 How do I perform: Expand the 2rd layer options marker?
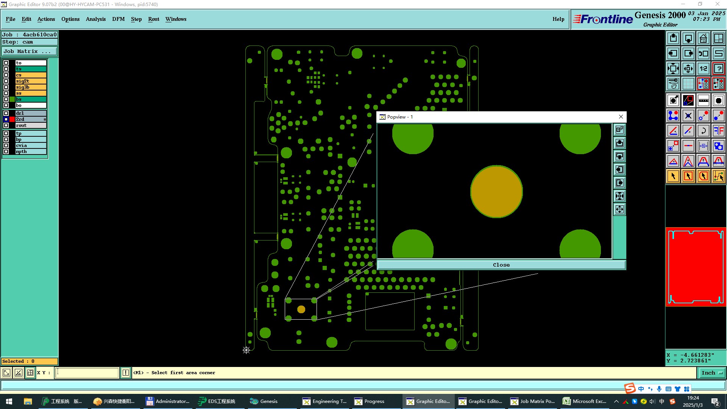[45, 119]
